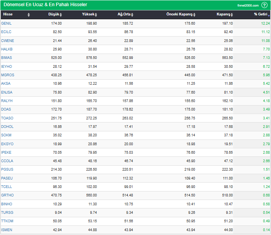Click the help question mark icon
The width and height of the screenshot is (271, 235).
264,5
